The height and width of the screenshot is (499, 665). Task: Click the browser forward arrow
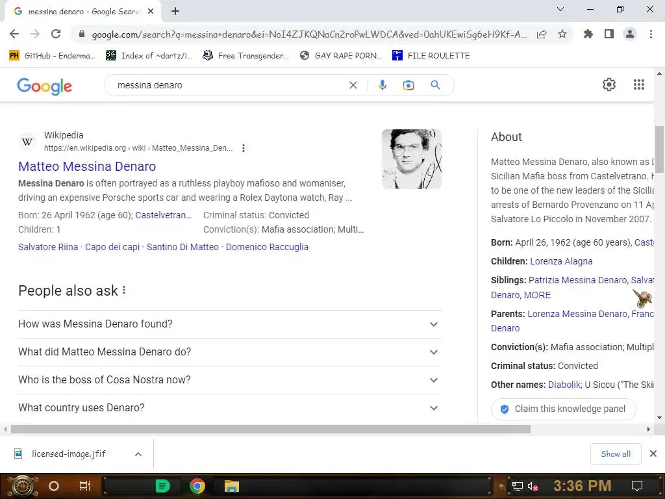pos(35,34)
